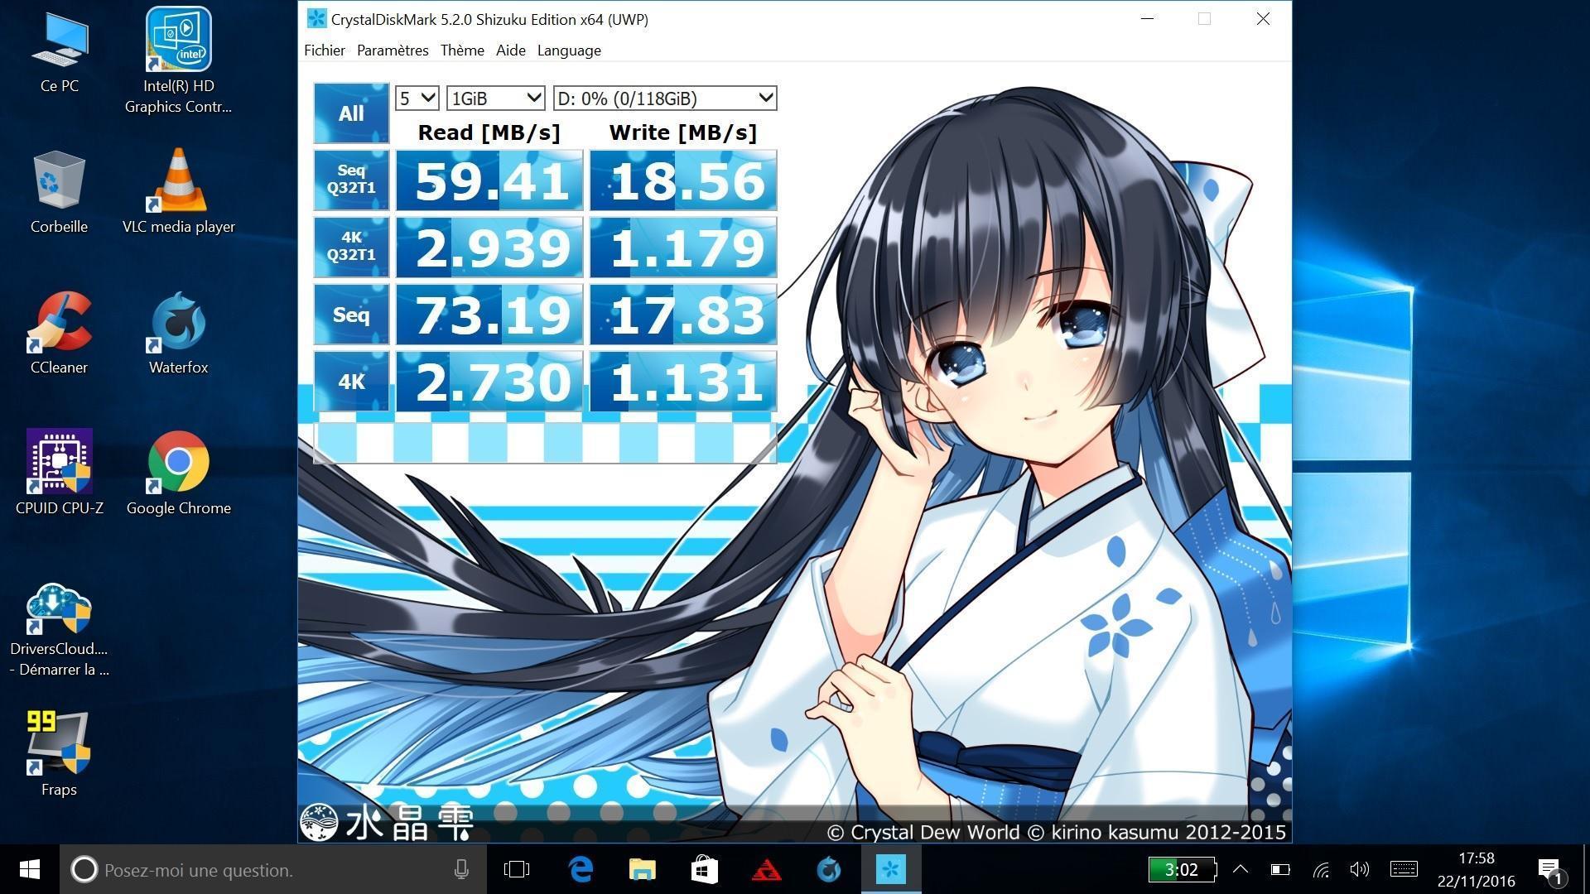Open Microsoft Edge from the taskbar
Screen dimensions: 1590x894
point(581,869)
